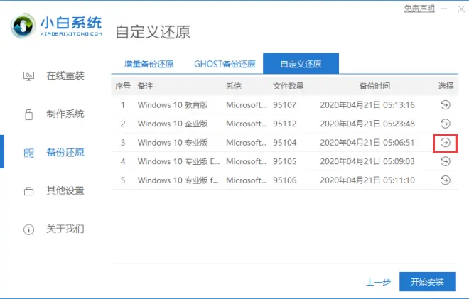The image size is (469, 299).
Task: Click file count 95107
Action: pyautogui.click(x=284, y=105)
